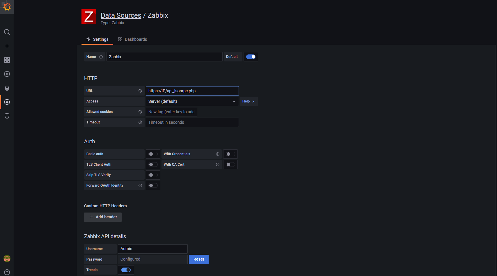This screenshot has height=276, width=497.
Task: Show info tooltip for Forward OAuth Identity
Action: [x=140, y=185]
